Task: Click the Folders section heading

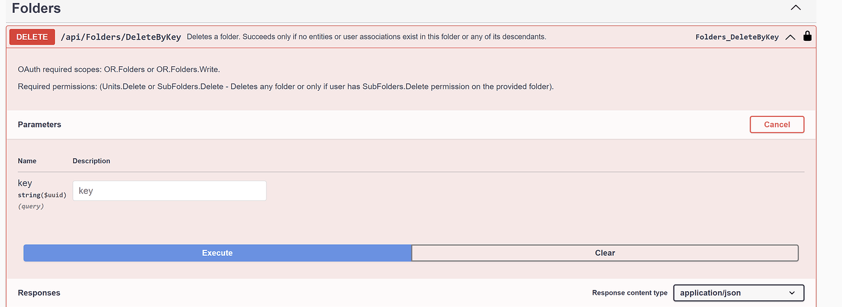Action: tap(36, 9)
